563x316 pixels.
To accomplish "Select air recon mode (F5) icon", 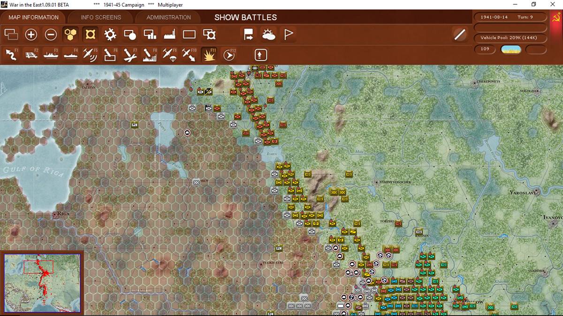I will point(90,54).
